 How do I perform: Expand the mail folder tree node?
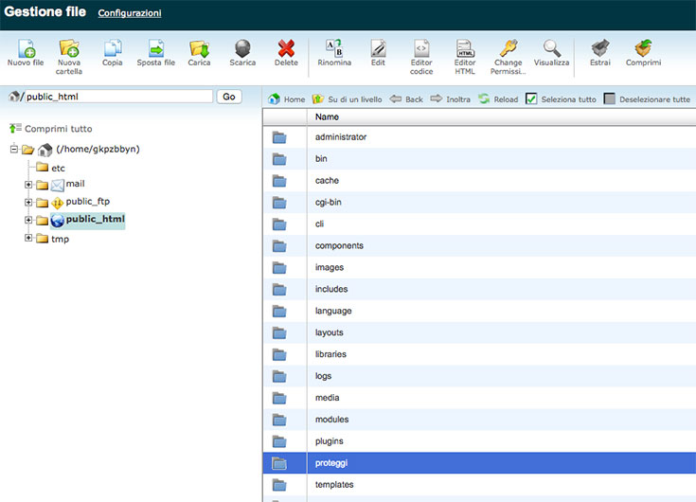pyautogui.click(x=28, y=184)
